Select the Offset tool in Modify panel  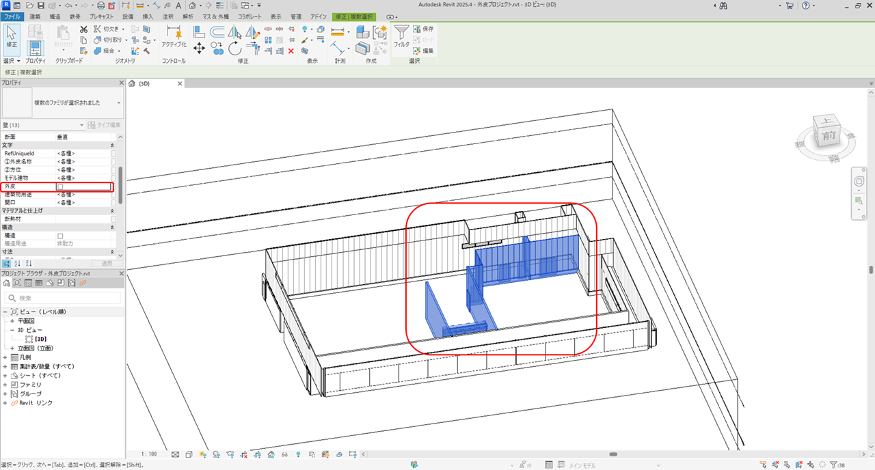tap(217, 31)
